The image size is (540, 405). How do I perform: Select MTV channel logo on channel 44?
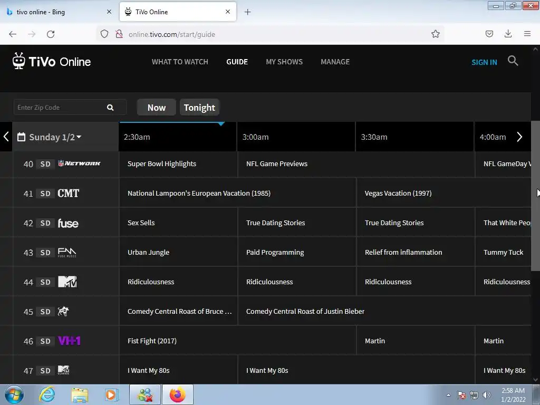click(67, 282)
